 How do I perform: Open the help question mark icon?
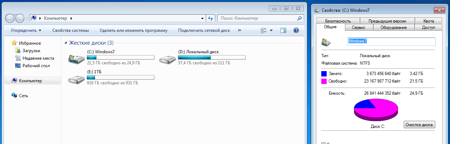tap(296, 30)
